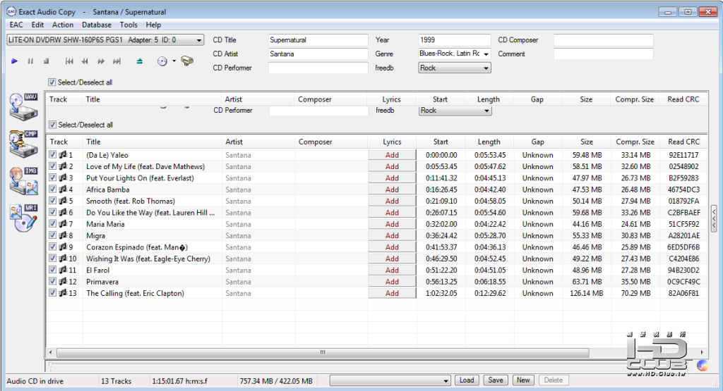723x391 pixels.
Task: Click the CD metadata lookup disc icon
Action: point(162,61)
